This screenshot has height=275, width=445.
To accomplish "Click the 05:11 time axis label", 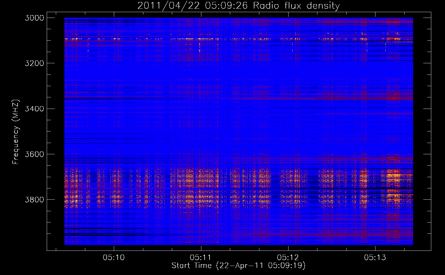I will pos(201,258).
